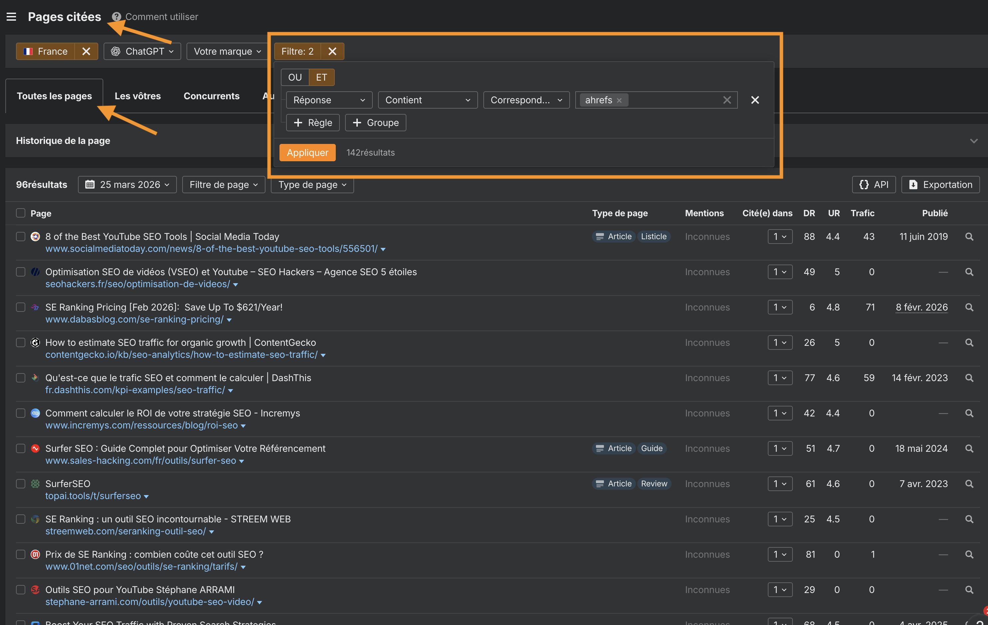Click the Social Media Today favicon
The width and height of the screenshot is (988, 625).
pyautogui.click(x=35, y=237)
